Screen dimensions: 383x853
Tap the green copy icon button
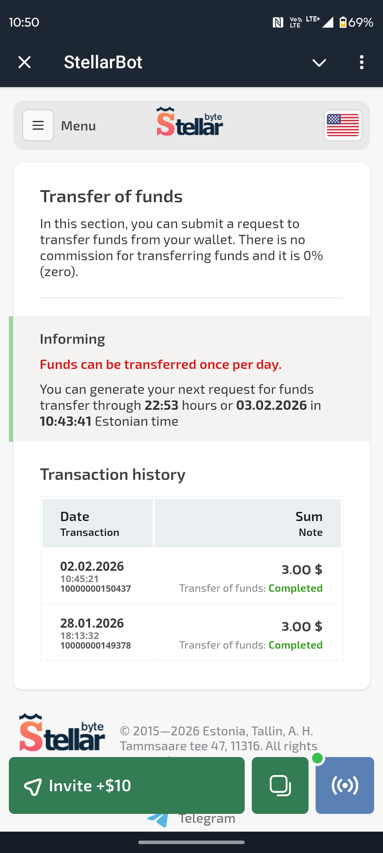(x=280, y=785)
